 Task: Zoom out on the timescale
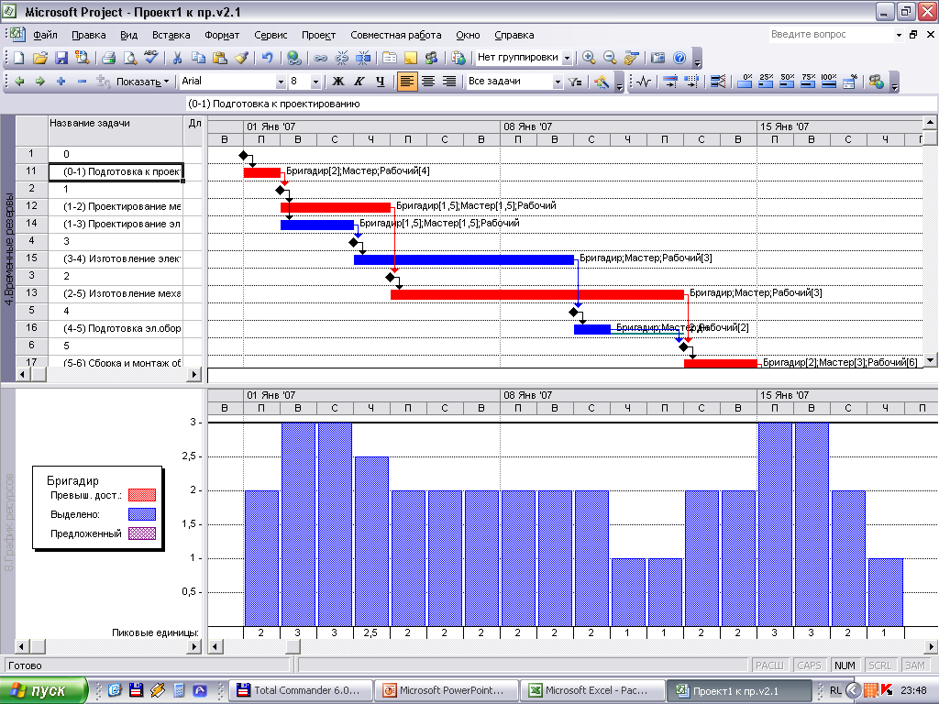(x=610, y=58)
